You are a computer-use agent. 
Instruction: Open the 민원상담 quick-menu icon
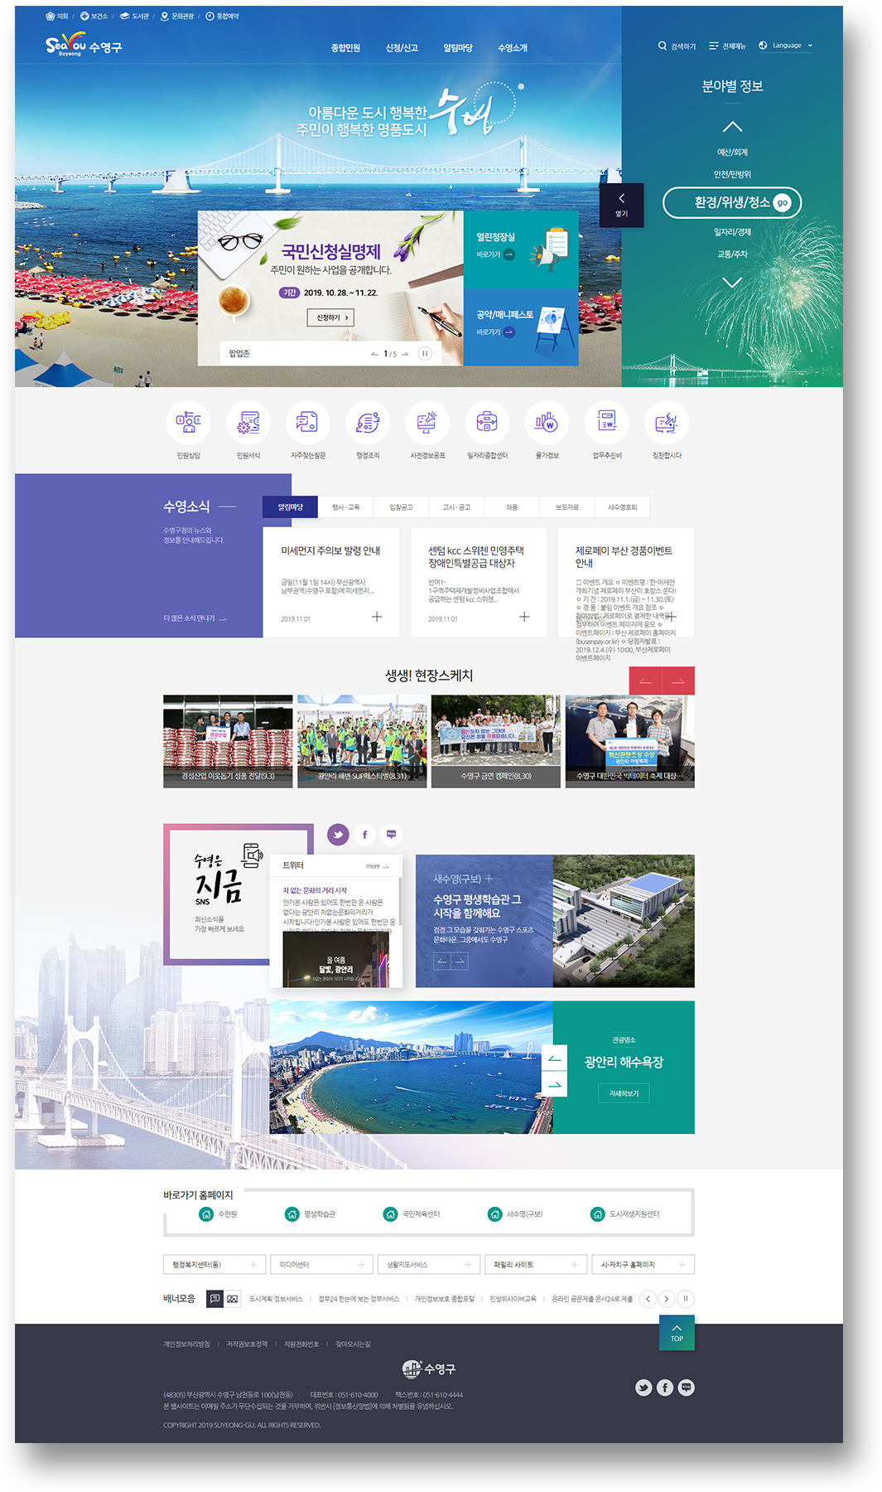(189, 423)
